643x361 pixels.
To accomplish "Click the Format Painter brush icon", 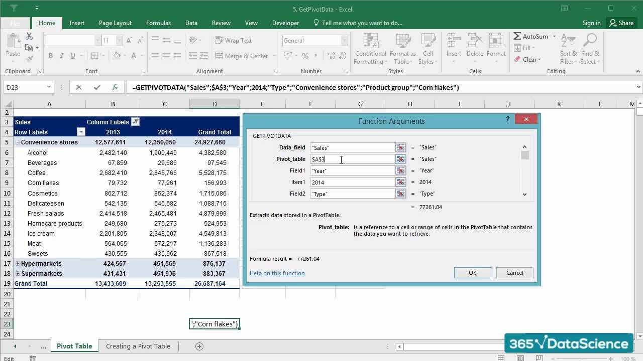I will [29, 59].
